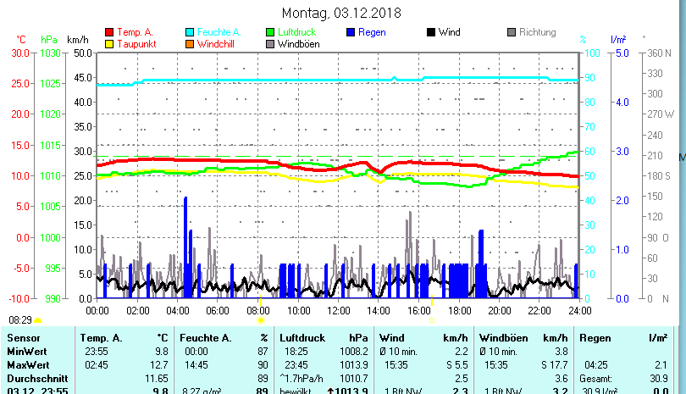Screen dimensions: 686x394
Task: Click the orange Windchill legend square
Action: (190, 43)
